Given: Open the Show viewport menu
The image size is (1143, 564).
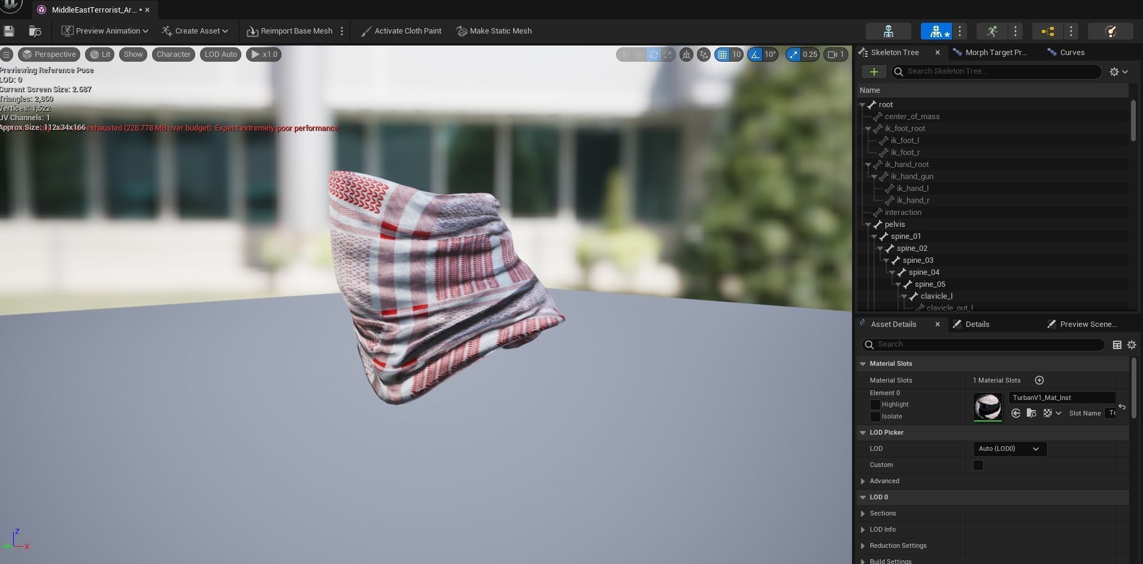Looking at the screenshot, I should click(134, 54).
